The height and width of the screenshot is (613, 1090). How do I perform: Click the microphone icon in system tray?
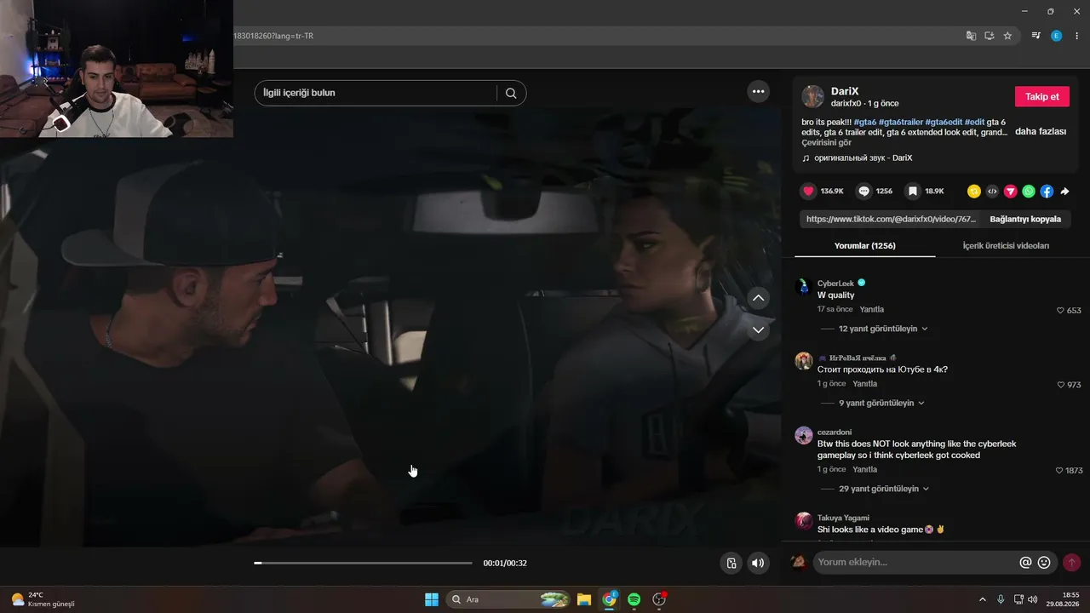[x=1001, y=599]
